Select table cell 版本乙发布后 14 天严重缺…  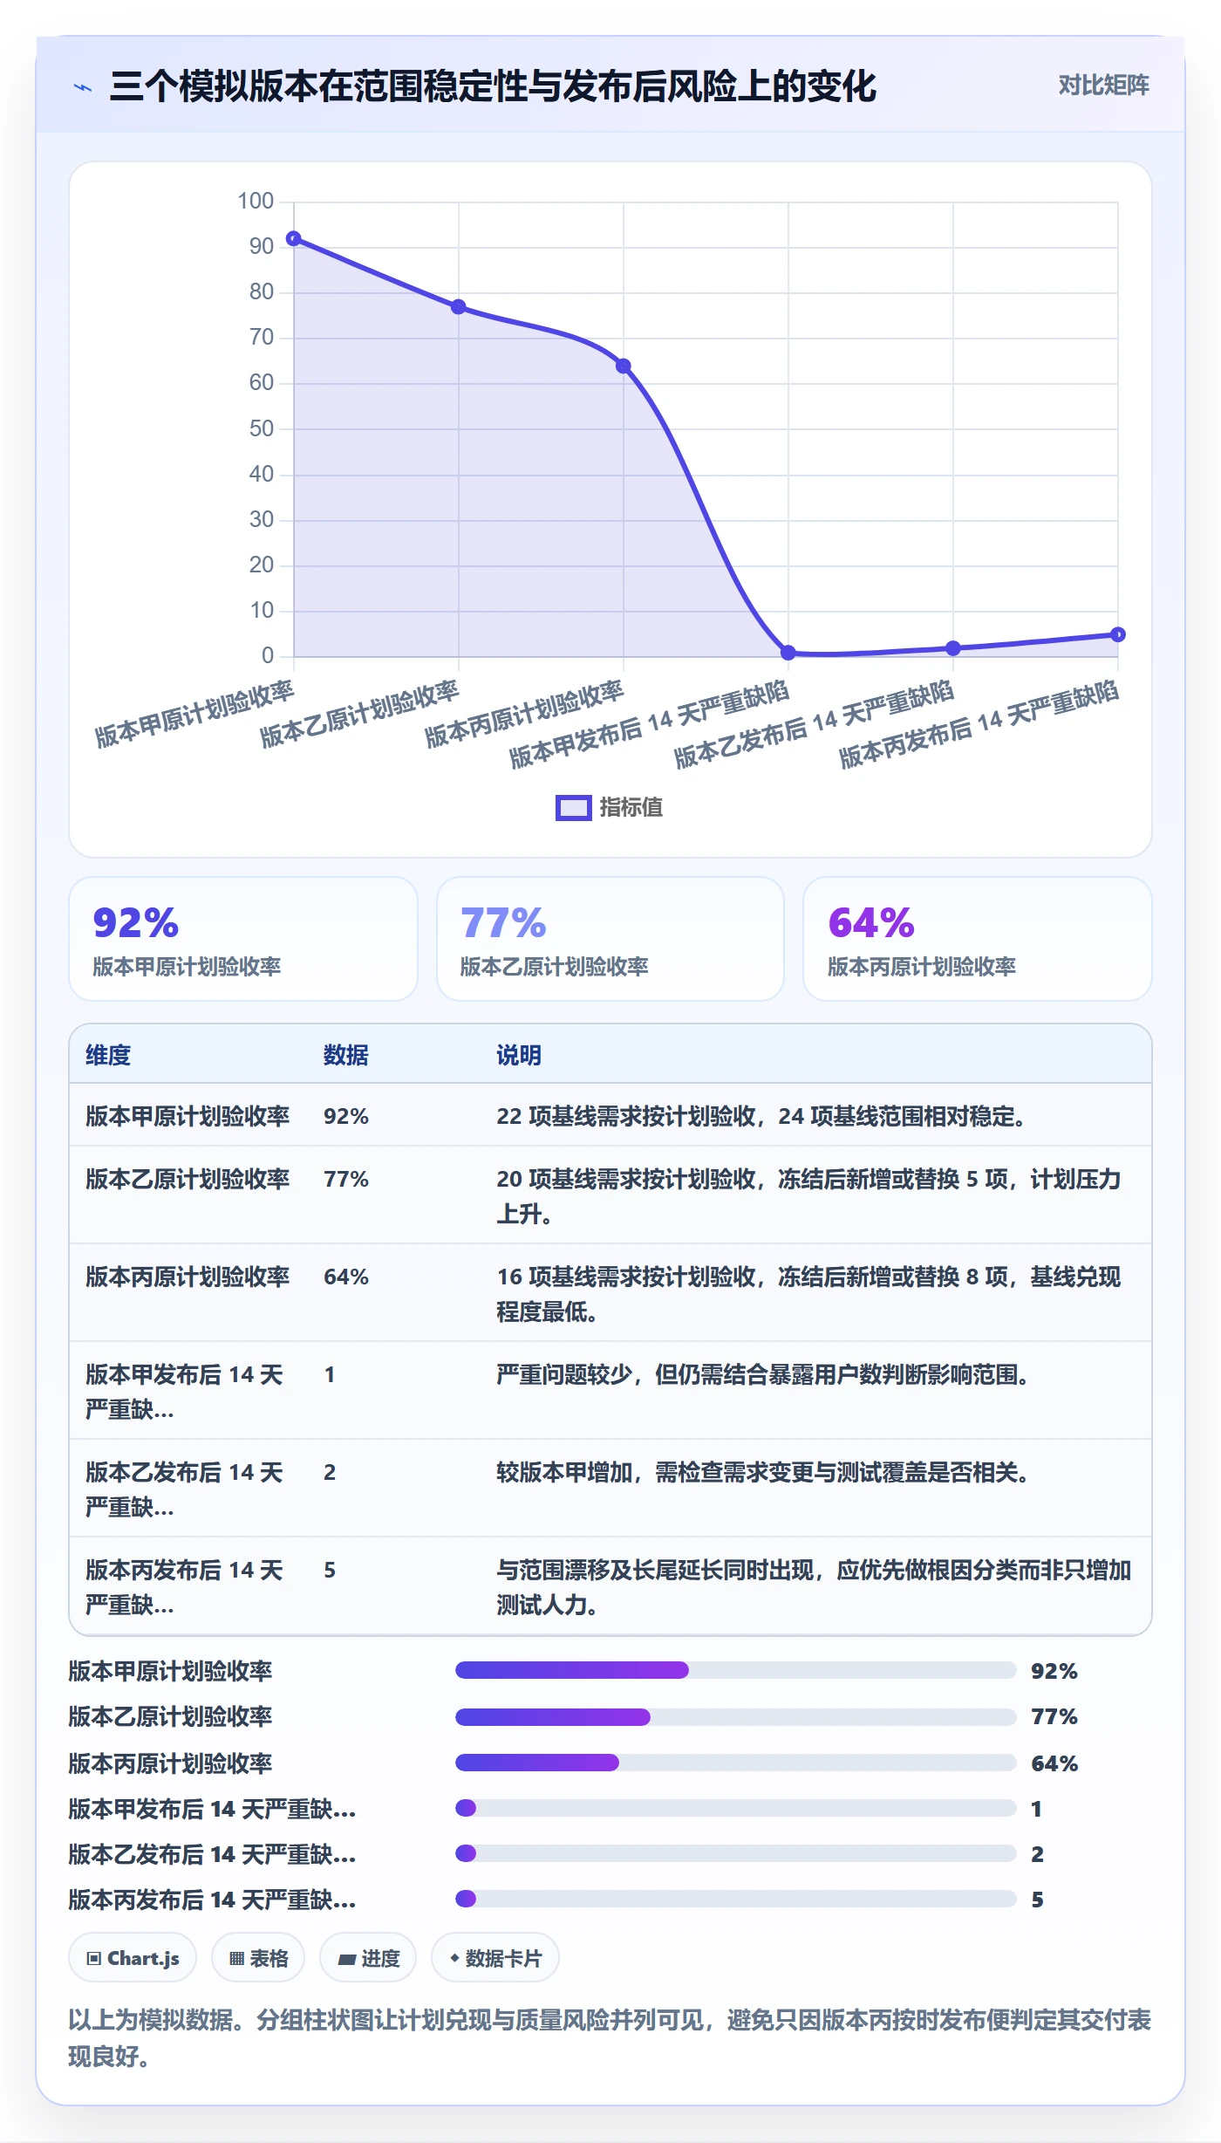click(x=188, y=1489)
